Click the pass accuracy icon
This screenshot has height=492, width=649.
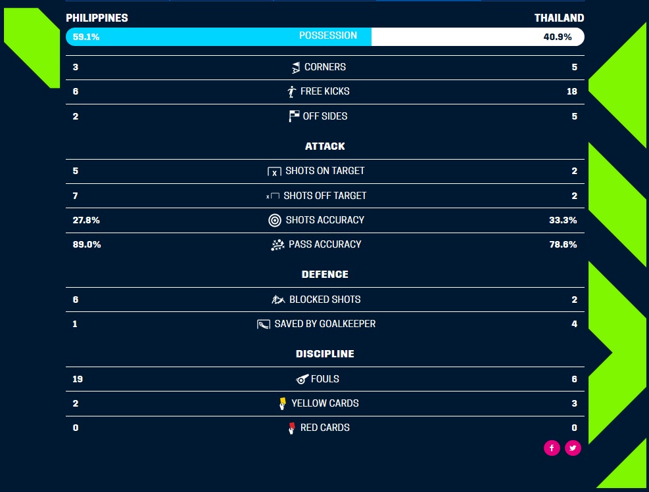(277, 245)
